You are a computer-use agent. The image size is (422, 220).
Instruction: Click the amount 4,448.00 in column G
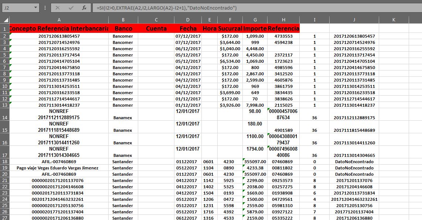255,49
